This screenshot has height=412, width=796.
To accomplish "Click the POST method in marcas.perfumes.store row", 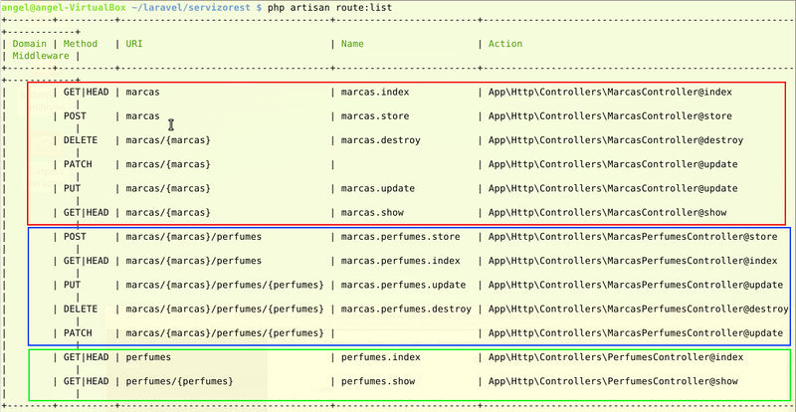I will click(75, 237).
